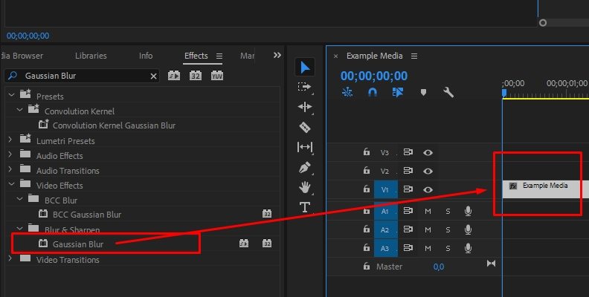Toggle sync lock for V3
Viewport: 589px width, 297px height.
click(408, 152)
